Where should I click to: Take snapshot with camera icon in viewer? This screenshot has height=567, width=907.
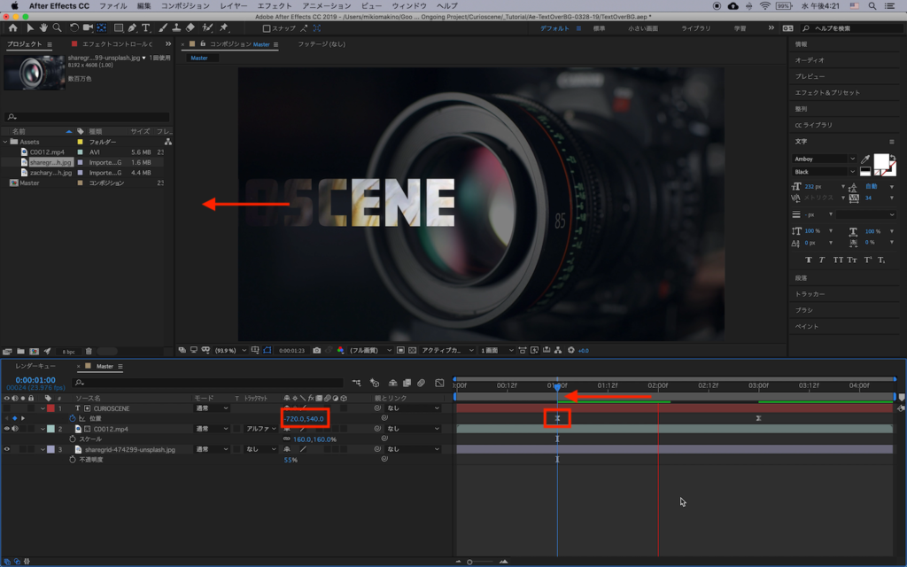tap(316, 350)
